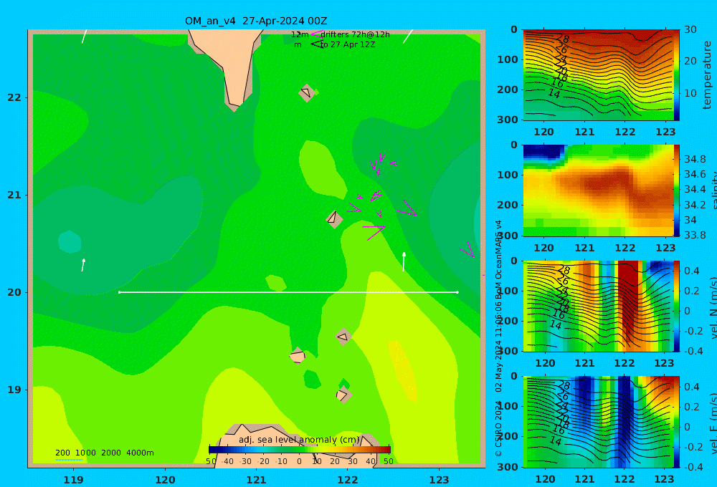Click the white current arrow near 119E 20.3N
This screenshot has width=717, height=487.
(83, 265)
